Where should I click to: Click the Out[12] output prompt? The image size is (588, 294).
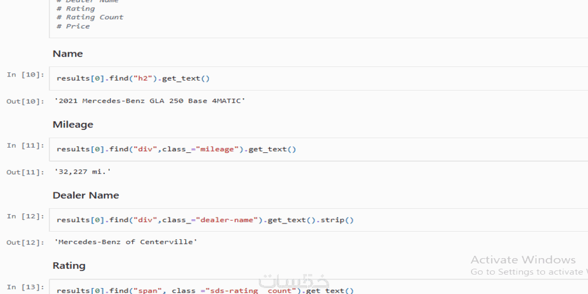pos(25,242)
